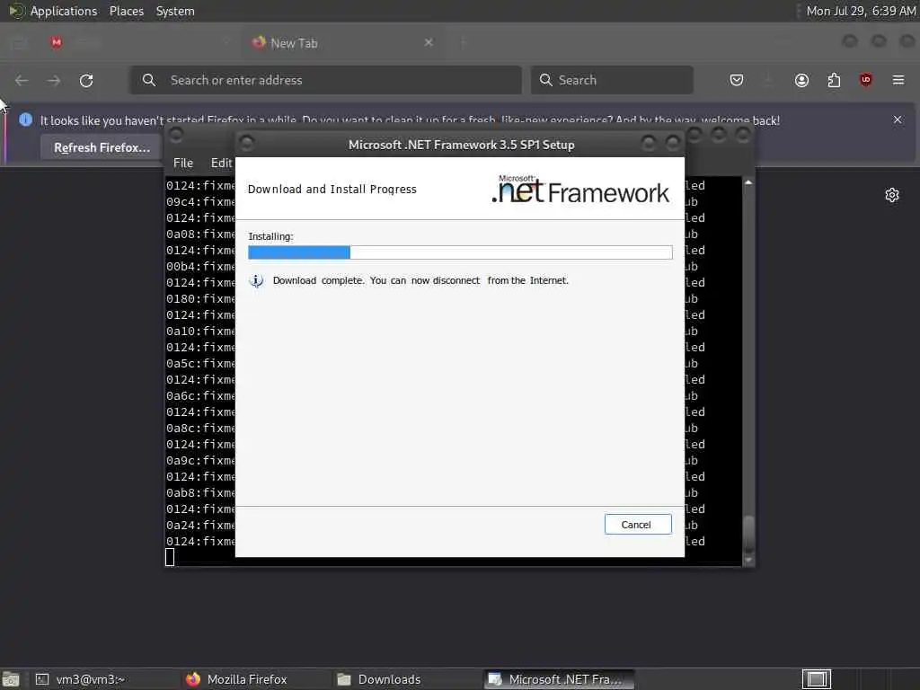Click the terminal scrollbar down arrow

point(748,561)
